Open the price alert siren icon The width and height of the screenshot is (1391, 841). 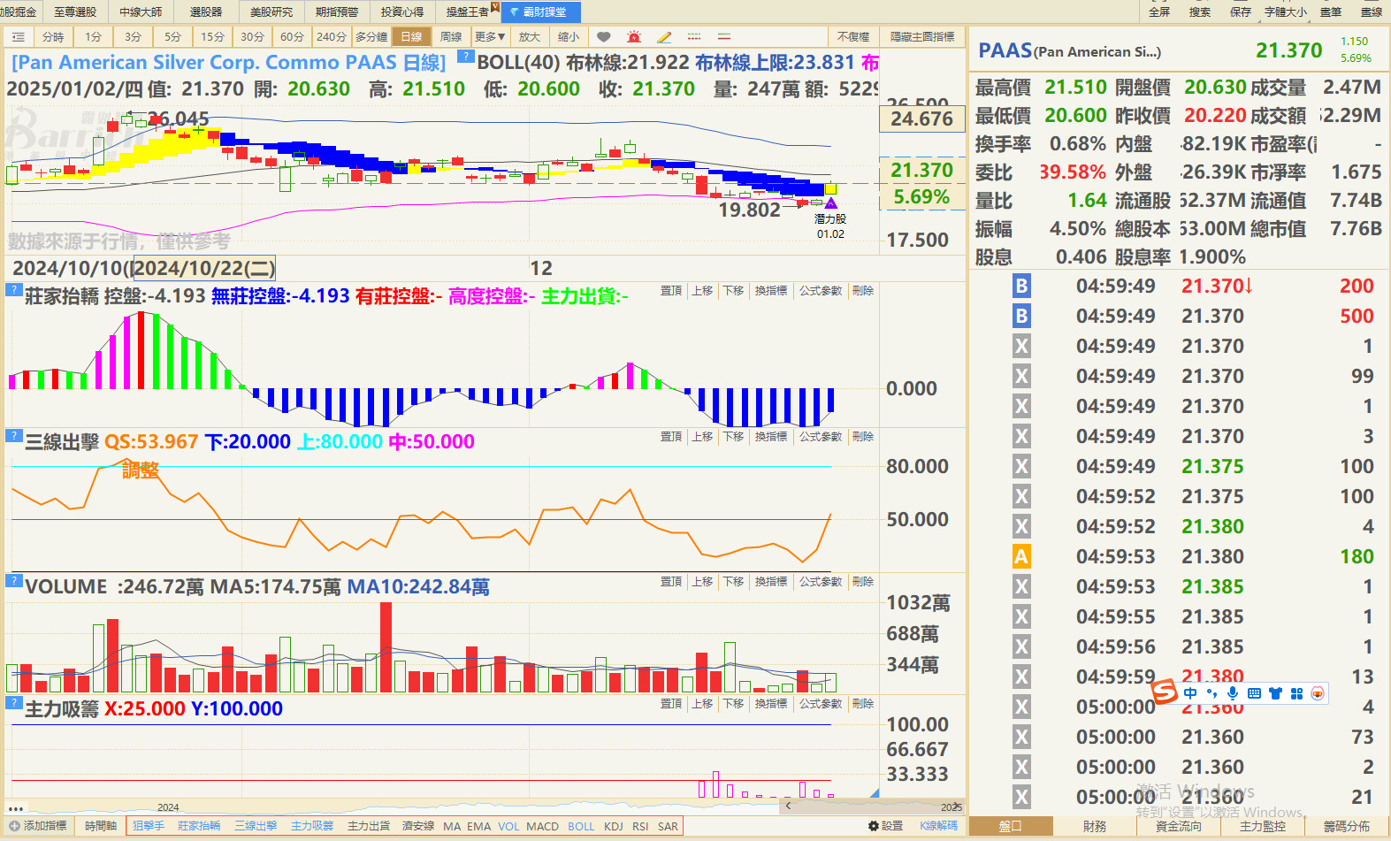[634, 36]
